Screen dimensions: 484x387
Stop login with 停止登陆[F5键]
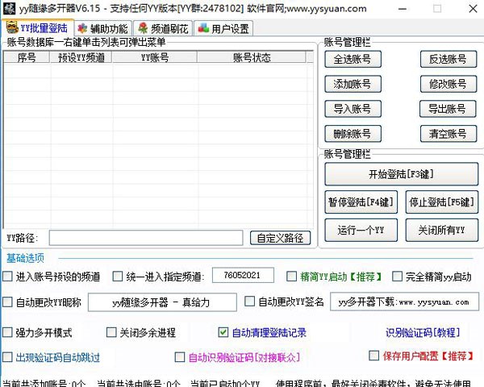pyautogui.click(x=442, y=202)
